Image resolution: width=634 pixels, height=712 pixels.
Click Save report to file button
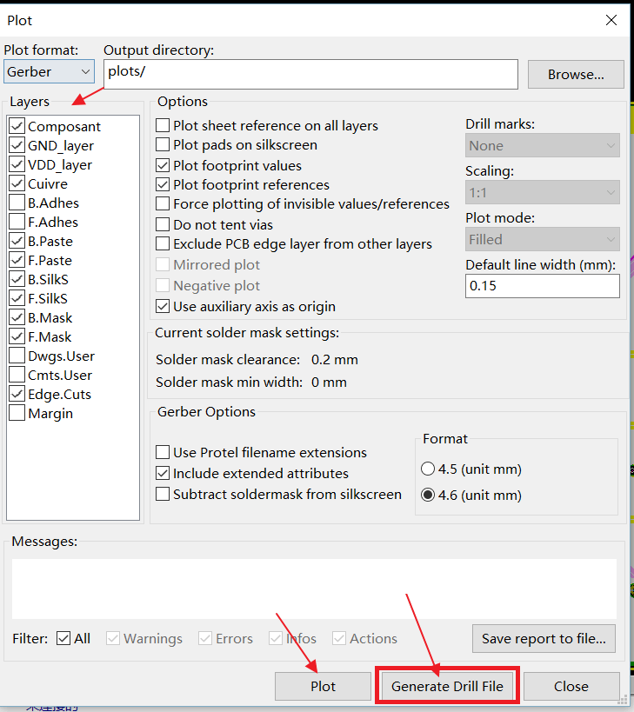tap(544, 638)
